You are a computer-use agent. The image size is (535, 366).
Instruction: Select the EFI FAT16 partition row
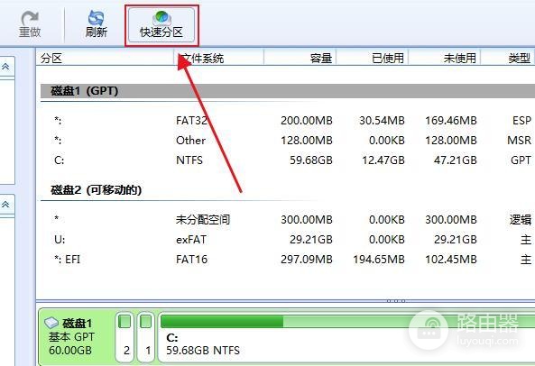pos(288,259)
